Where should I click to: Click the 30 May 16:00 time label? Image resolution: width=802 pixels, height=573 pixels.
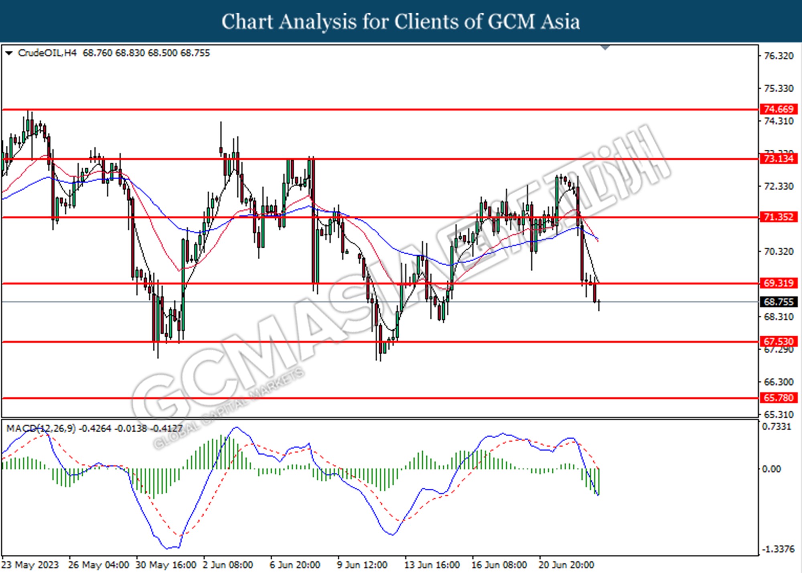[166, 565]
